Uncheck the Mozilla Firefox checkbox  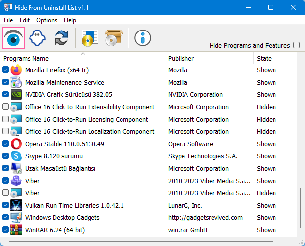click(5, 70)
